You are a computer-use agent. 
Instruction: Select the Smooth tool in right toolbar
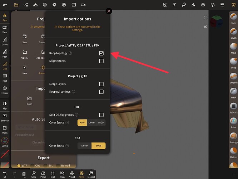(233, 78)
